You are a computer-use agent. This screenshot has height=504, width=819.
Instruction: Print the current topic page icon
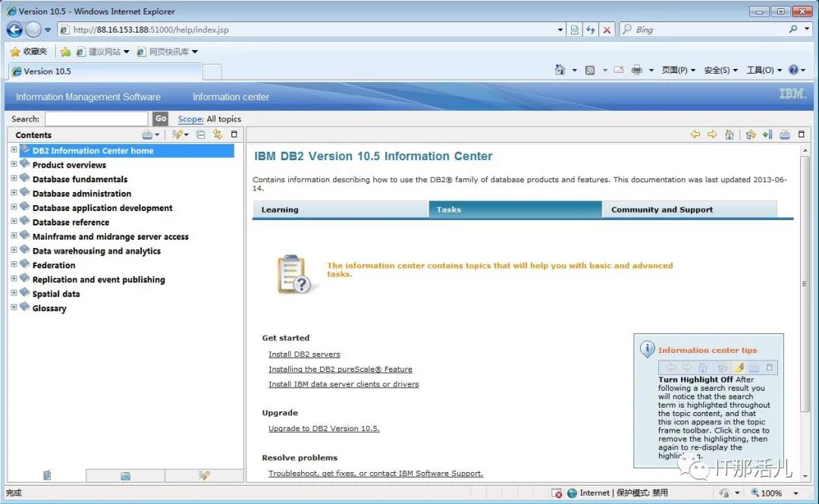tap(785, 135)
